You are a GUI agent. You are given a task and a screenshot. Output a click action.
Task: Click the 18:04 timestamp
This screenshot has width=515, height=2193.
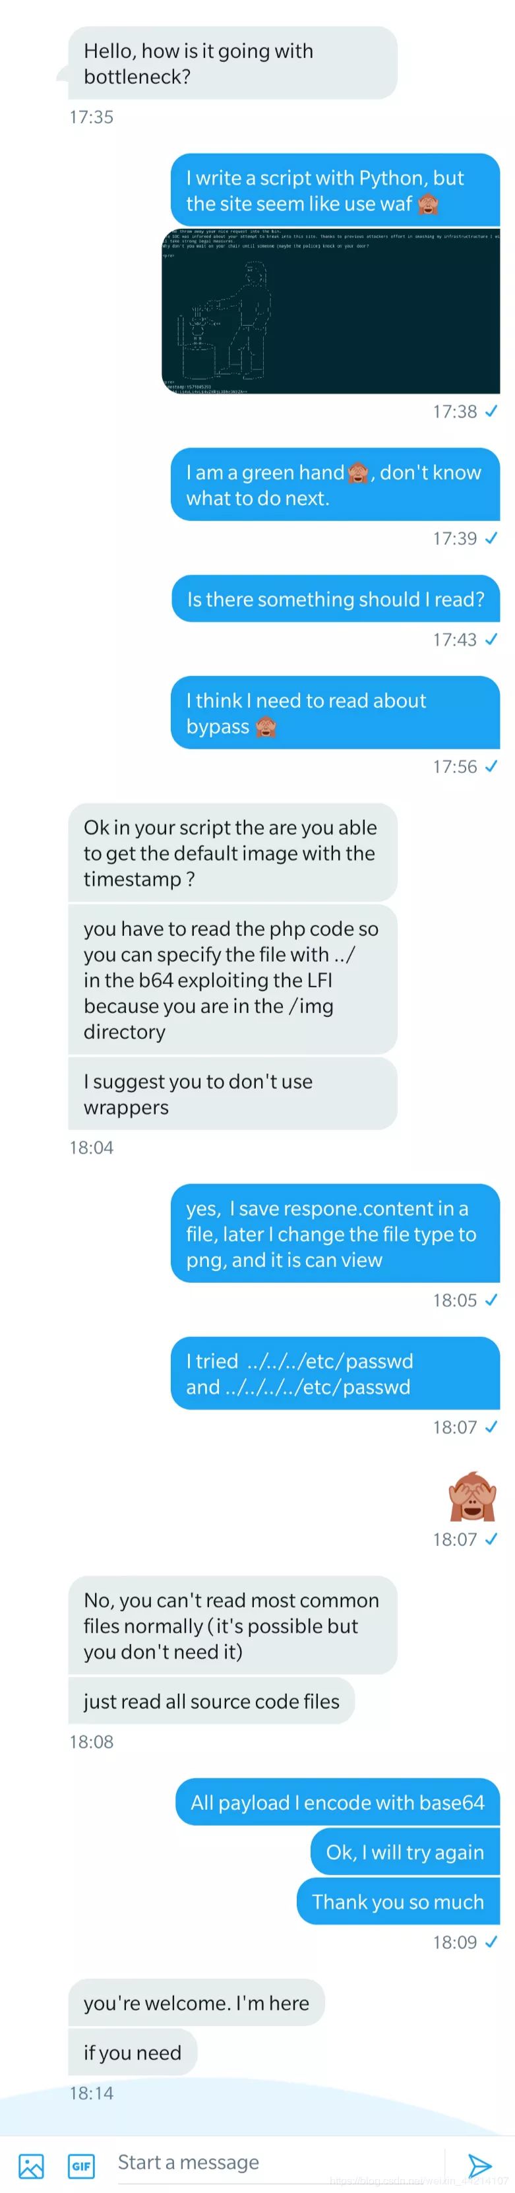point(91,1148)
